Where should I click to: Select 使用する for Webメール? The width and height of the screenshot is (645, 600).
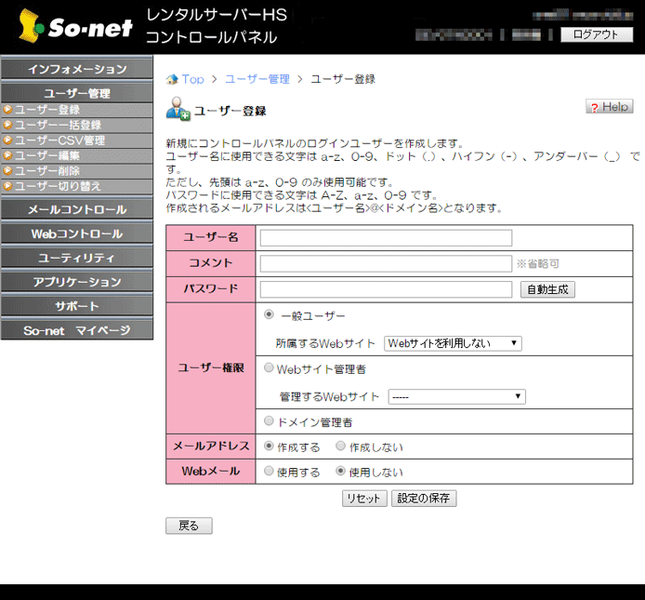[x=270, y=472]
